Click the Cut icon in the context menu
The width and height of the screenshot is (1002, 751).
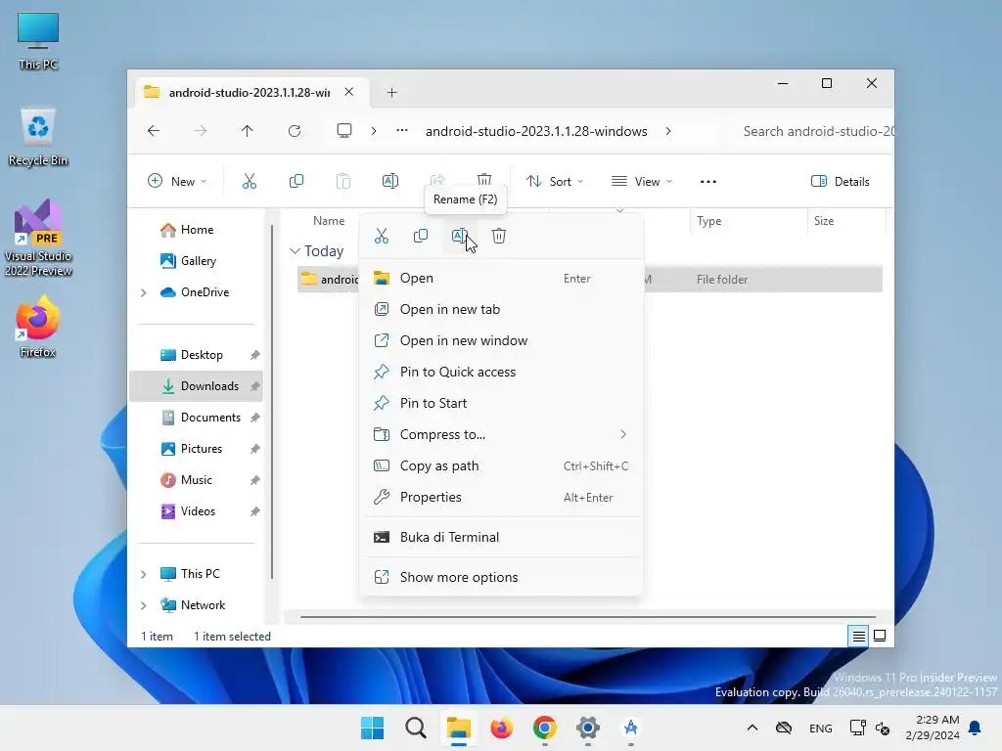click(x=382, y=237)
